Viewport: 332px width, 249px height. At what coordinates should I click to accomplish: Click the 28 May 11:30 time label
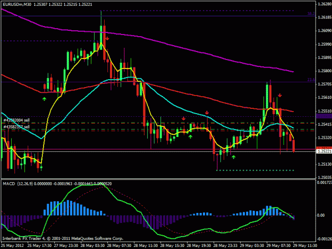pyautogui.click(x=146, y=245)
